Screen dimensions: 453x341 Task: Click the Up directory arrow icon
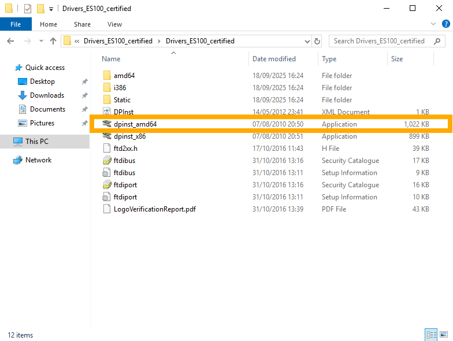click(53, 41)
